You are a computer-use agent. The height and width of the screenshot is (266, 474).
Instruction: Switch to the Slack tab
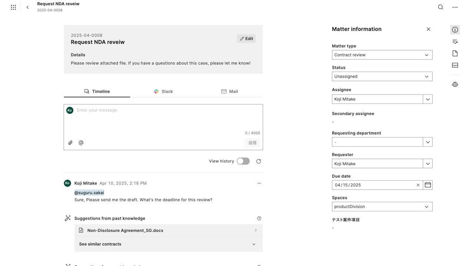163,91
